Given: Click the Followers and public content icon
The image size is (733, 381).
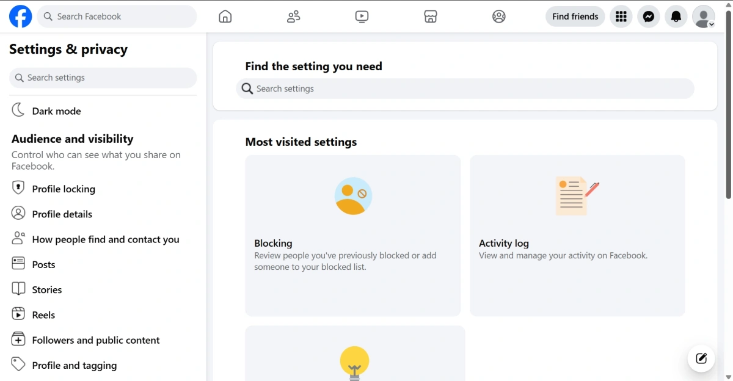Looking at the screenshot, I should [19, 339].
